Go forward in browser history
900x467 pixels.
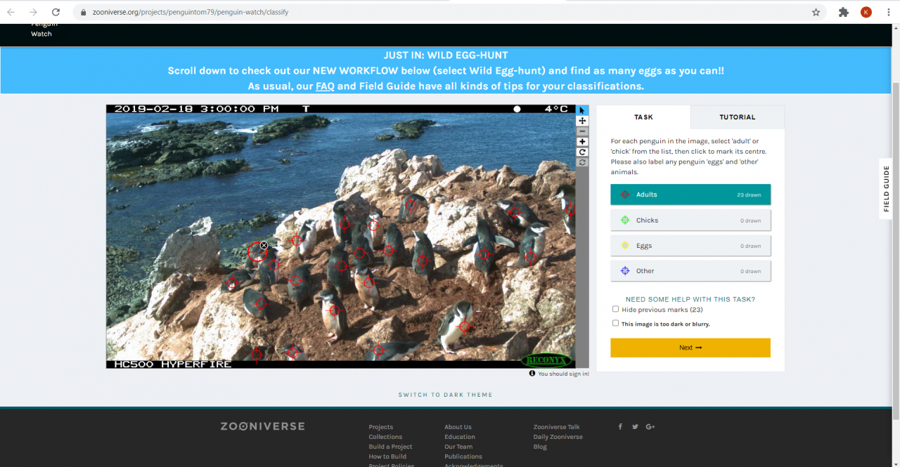pos(33,12)
